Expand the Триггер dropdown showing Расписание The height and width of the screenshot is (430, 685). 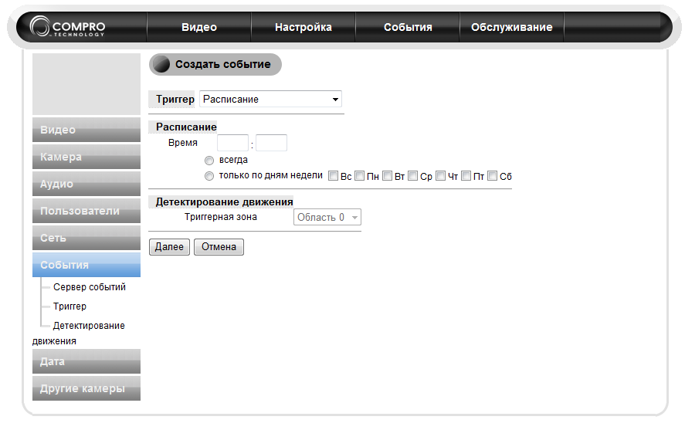(x=270, y=100)
